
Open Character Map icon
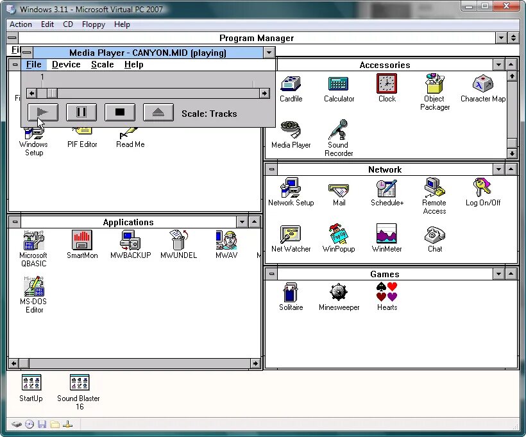click(483, 83)
